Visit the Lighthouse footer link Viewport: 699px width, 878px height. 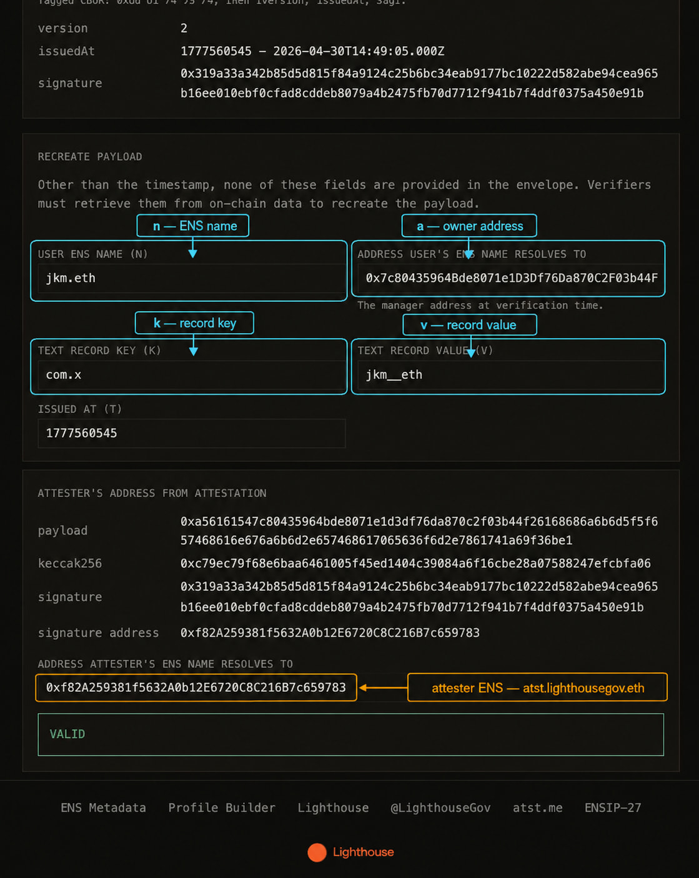click(x=333, y=807)
